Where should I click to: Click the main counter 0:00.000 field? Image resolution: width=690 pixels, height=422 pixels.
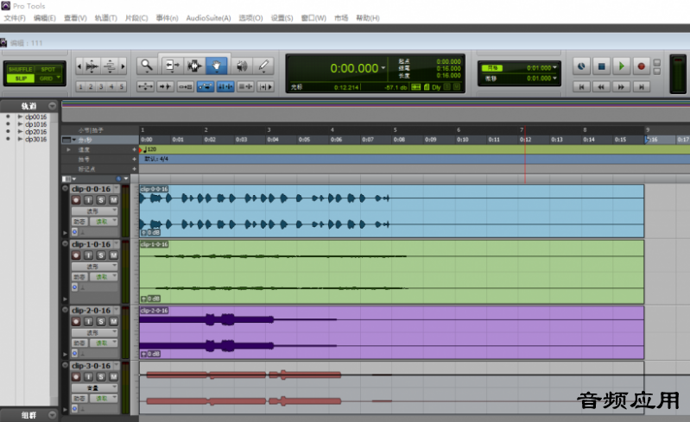[x=354, y=68]
